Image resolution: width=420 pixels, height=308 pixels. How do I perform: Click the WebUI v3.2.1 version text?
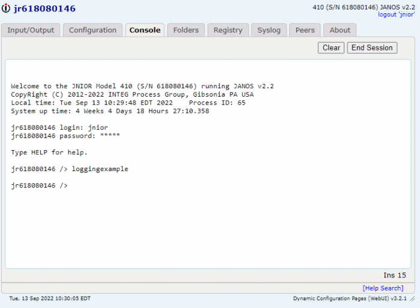350,298
